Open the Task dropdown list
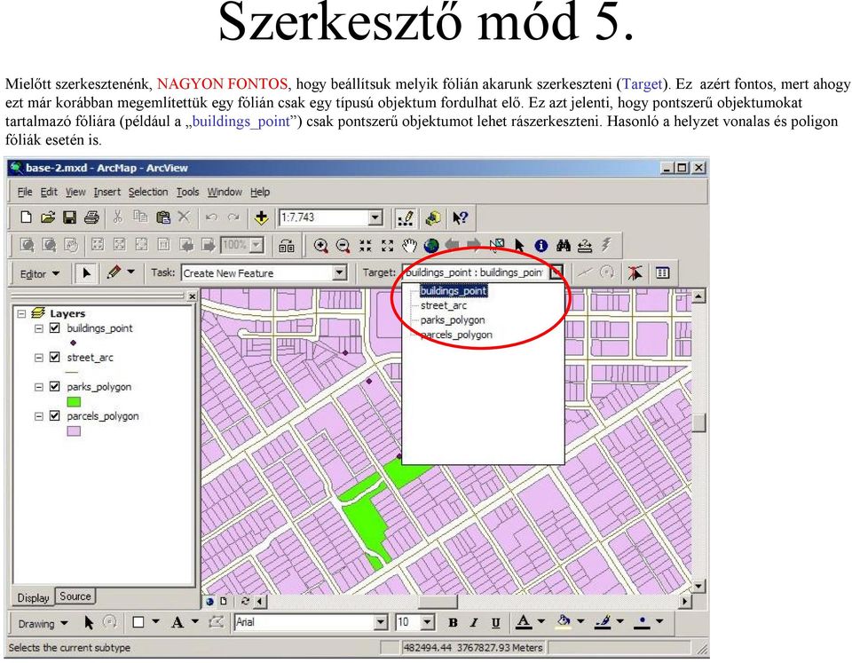This screenshot has height=663, width=852. click(340, 272)
